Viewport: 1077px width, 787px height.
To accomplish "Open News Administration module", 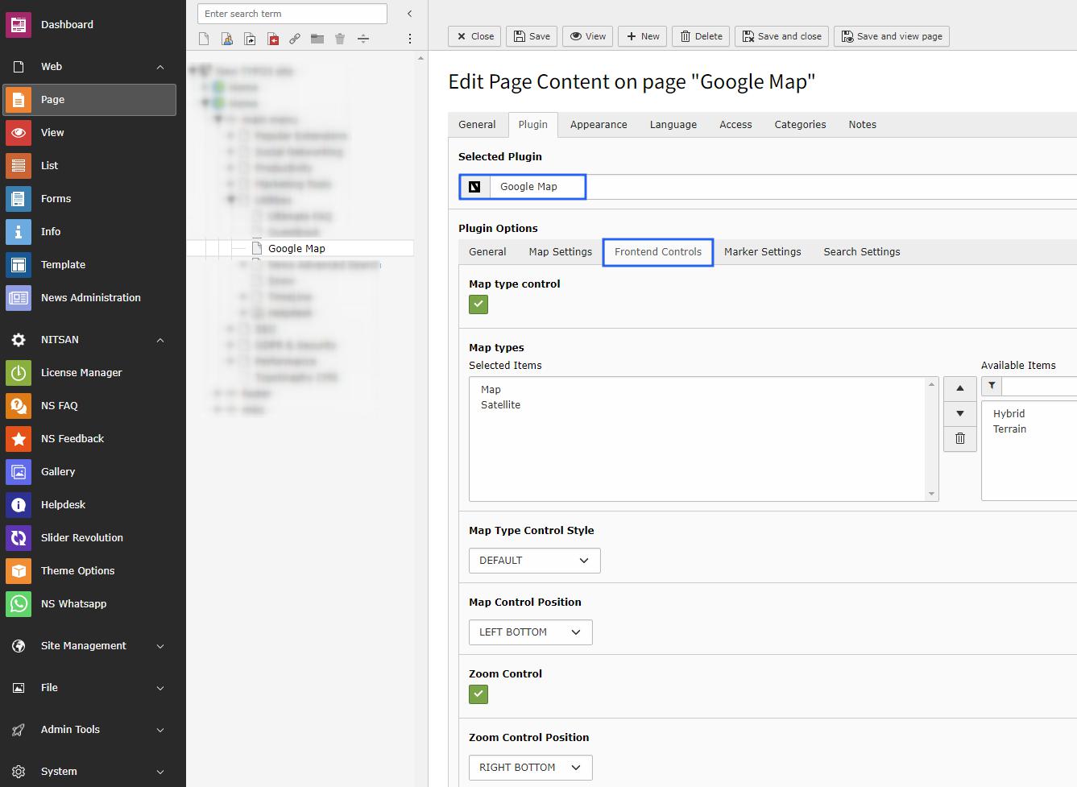I will tap(89, 298).
